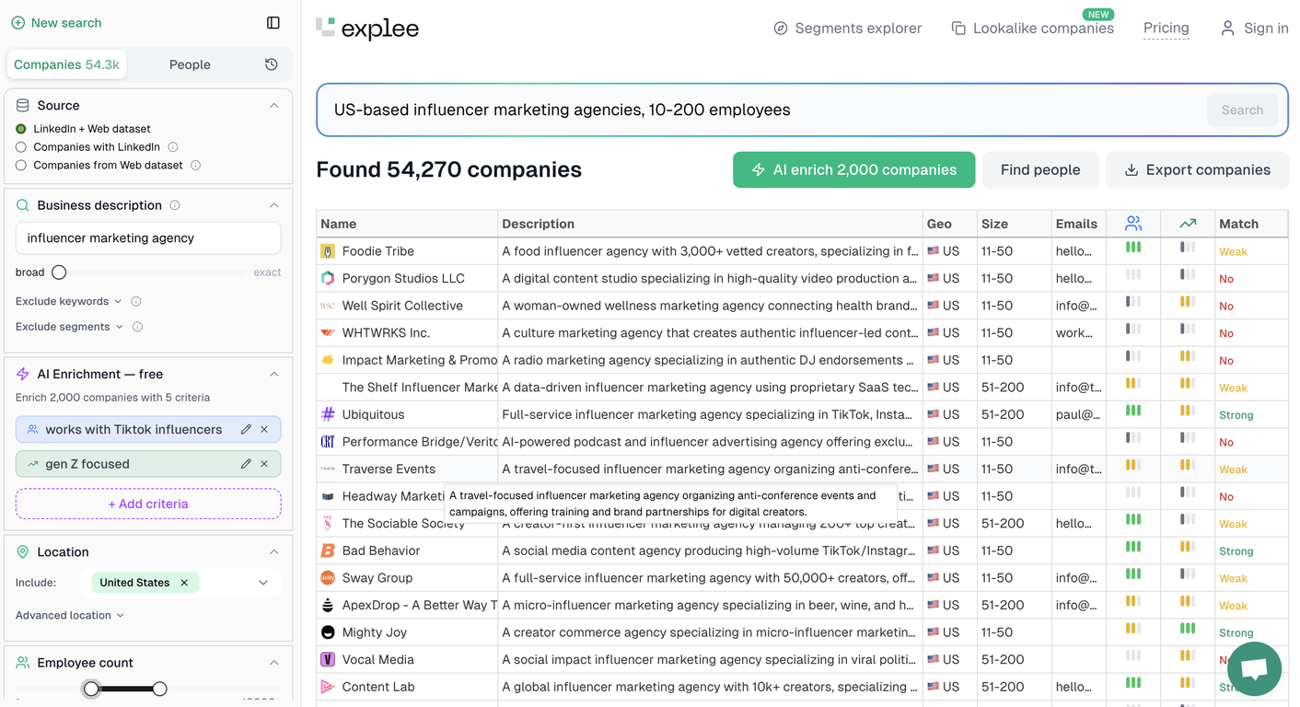Select 'Companies with LinkedIn' source option
Image resolution: width=1300 pixels, height=707 pixels.
(21, 147)
